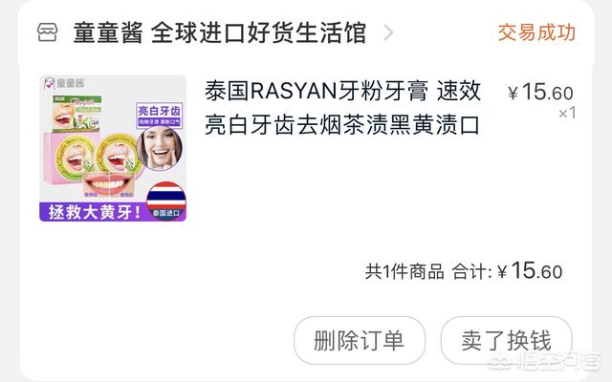The height and width of the screenshot is (382, 612).
Task: Open the 泰国RASYAN牙粉牙膏 product title
Action: [342, 108]
